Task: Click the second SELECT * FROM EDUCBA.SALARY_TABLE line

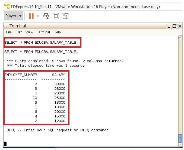Action: (41, 52)
